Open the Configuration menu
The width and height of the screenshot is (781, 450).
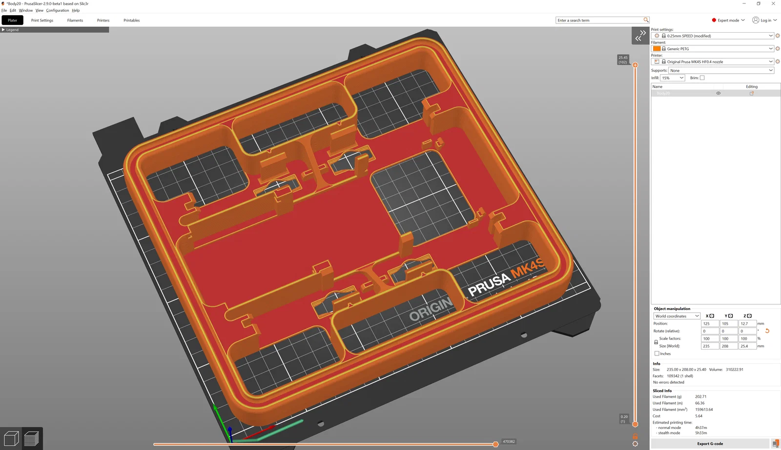58,10
